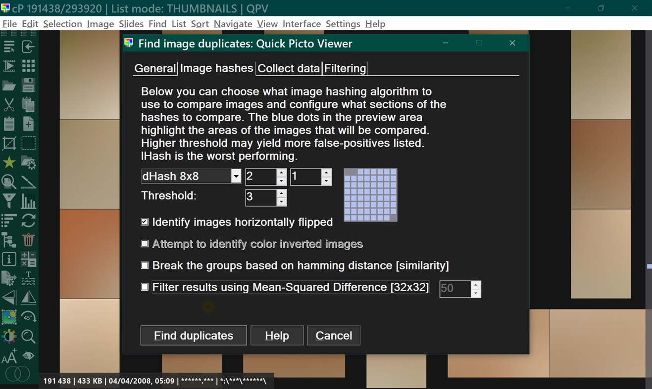Uncheck Identify images horizontally flipped
652x389 pixels.
[x=145, y=222]
